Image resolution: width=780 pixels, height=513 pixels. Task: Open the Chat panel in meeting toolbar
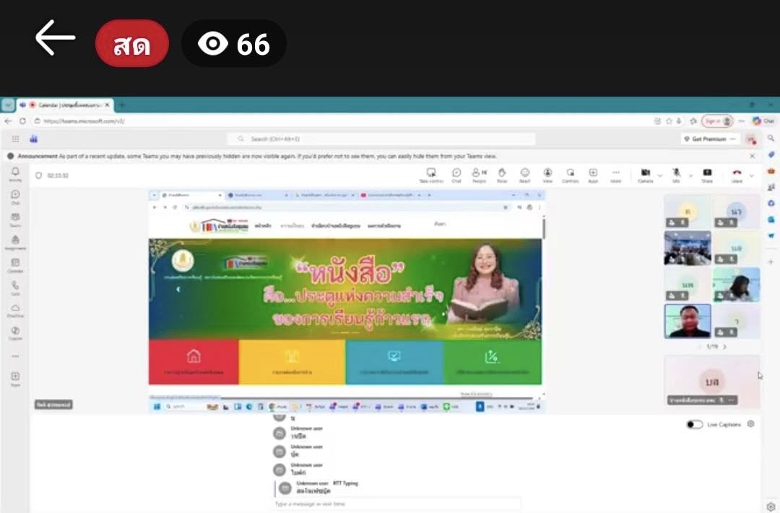456,175
